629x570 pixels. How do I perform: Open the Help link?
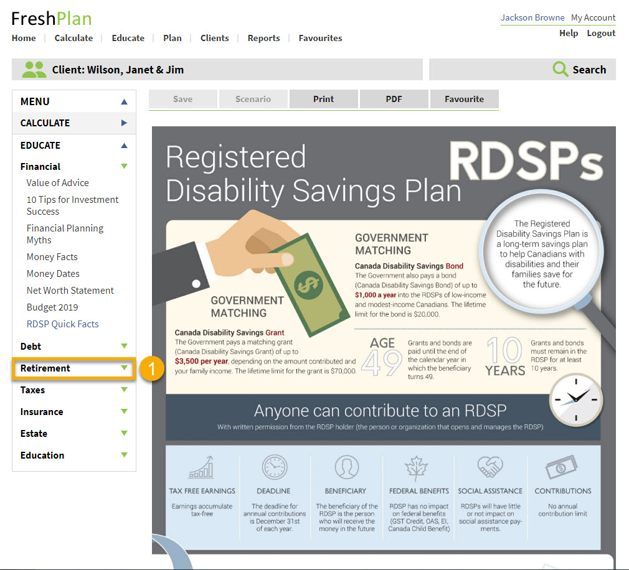(x=569, y=33)
